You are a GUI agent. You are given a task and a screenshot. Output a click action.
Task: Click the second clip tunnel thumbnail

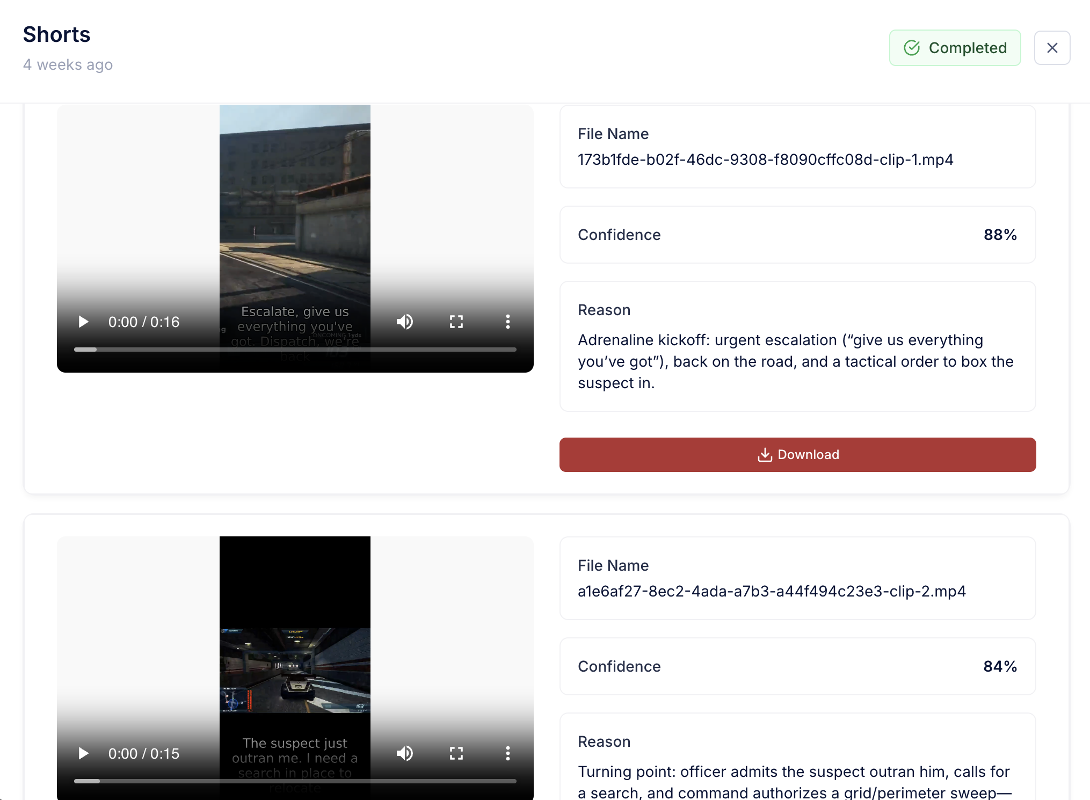(x=295, y=670)
